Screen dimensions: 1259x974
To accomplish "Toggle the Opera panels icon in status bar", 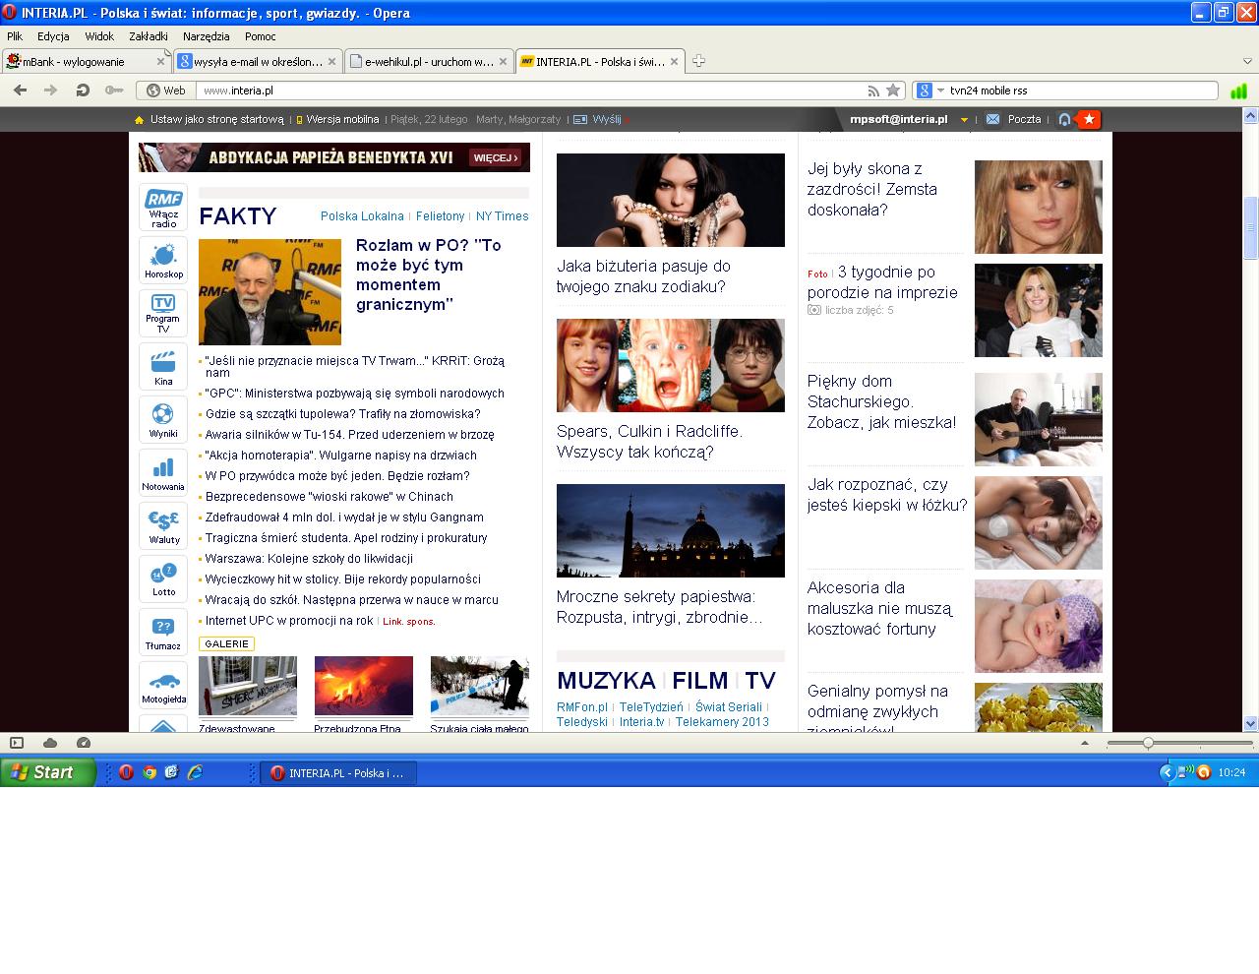I will tap(16, 743).
